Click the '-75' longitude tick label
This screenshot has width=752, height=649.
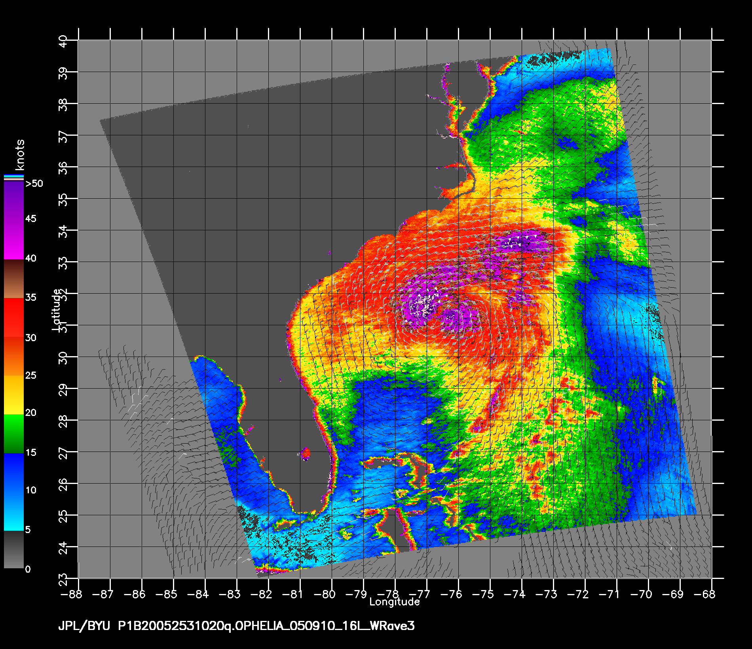483,594
